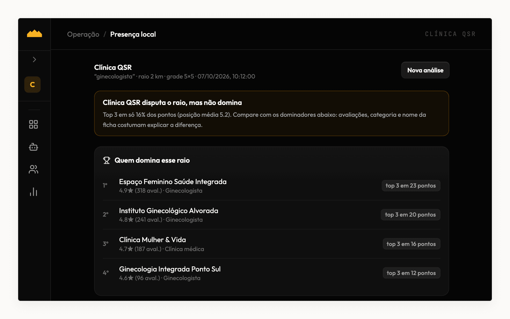Click the 4.6 star rating with 96 aval.

[x=160, y=278]
